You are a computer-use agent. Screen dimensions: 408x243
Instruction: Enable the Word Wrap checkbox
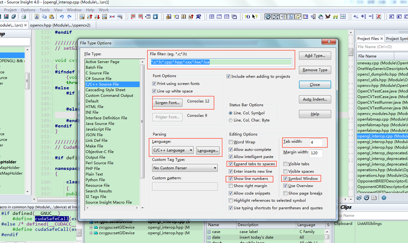click(231, 142)
